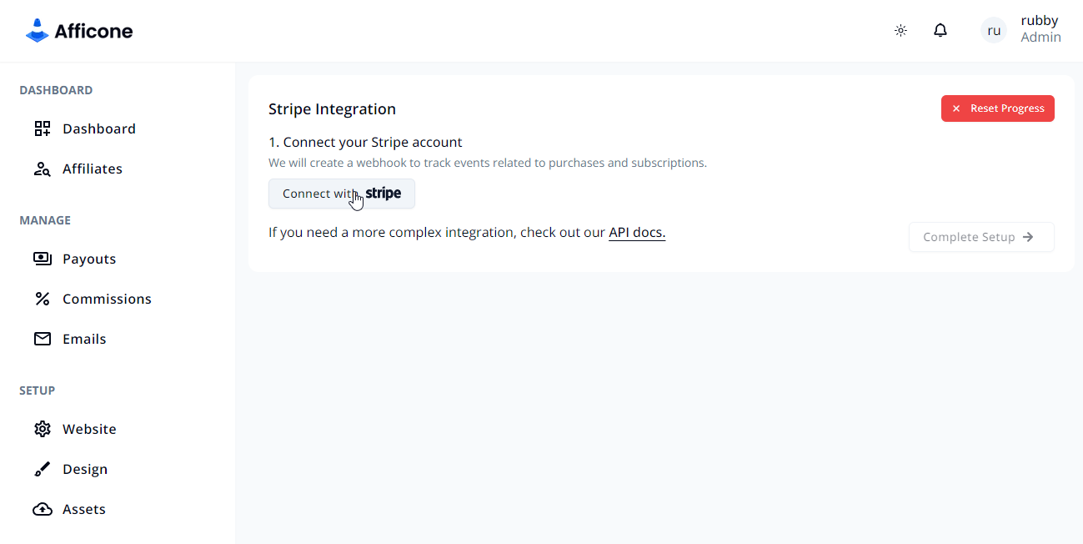
Task: Click the Commissions percent icon
Action: tap(43, 299)
